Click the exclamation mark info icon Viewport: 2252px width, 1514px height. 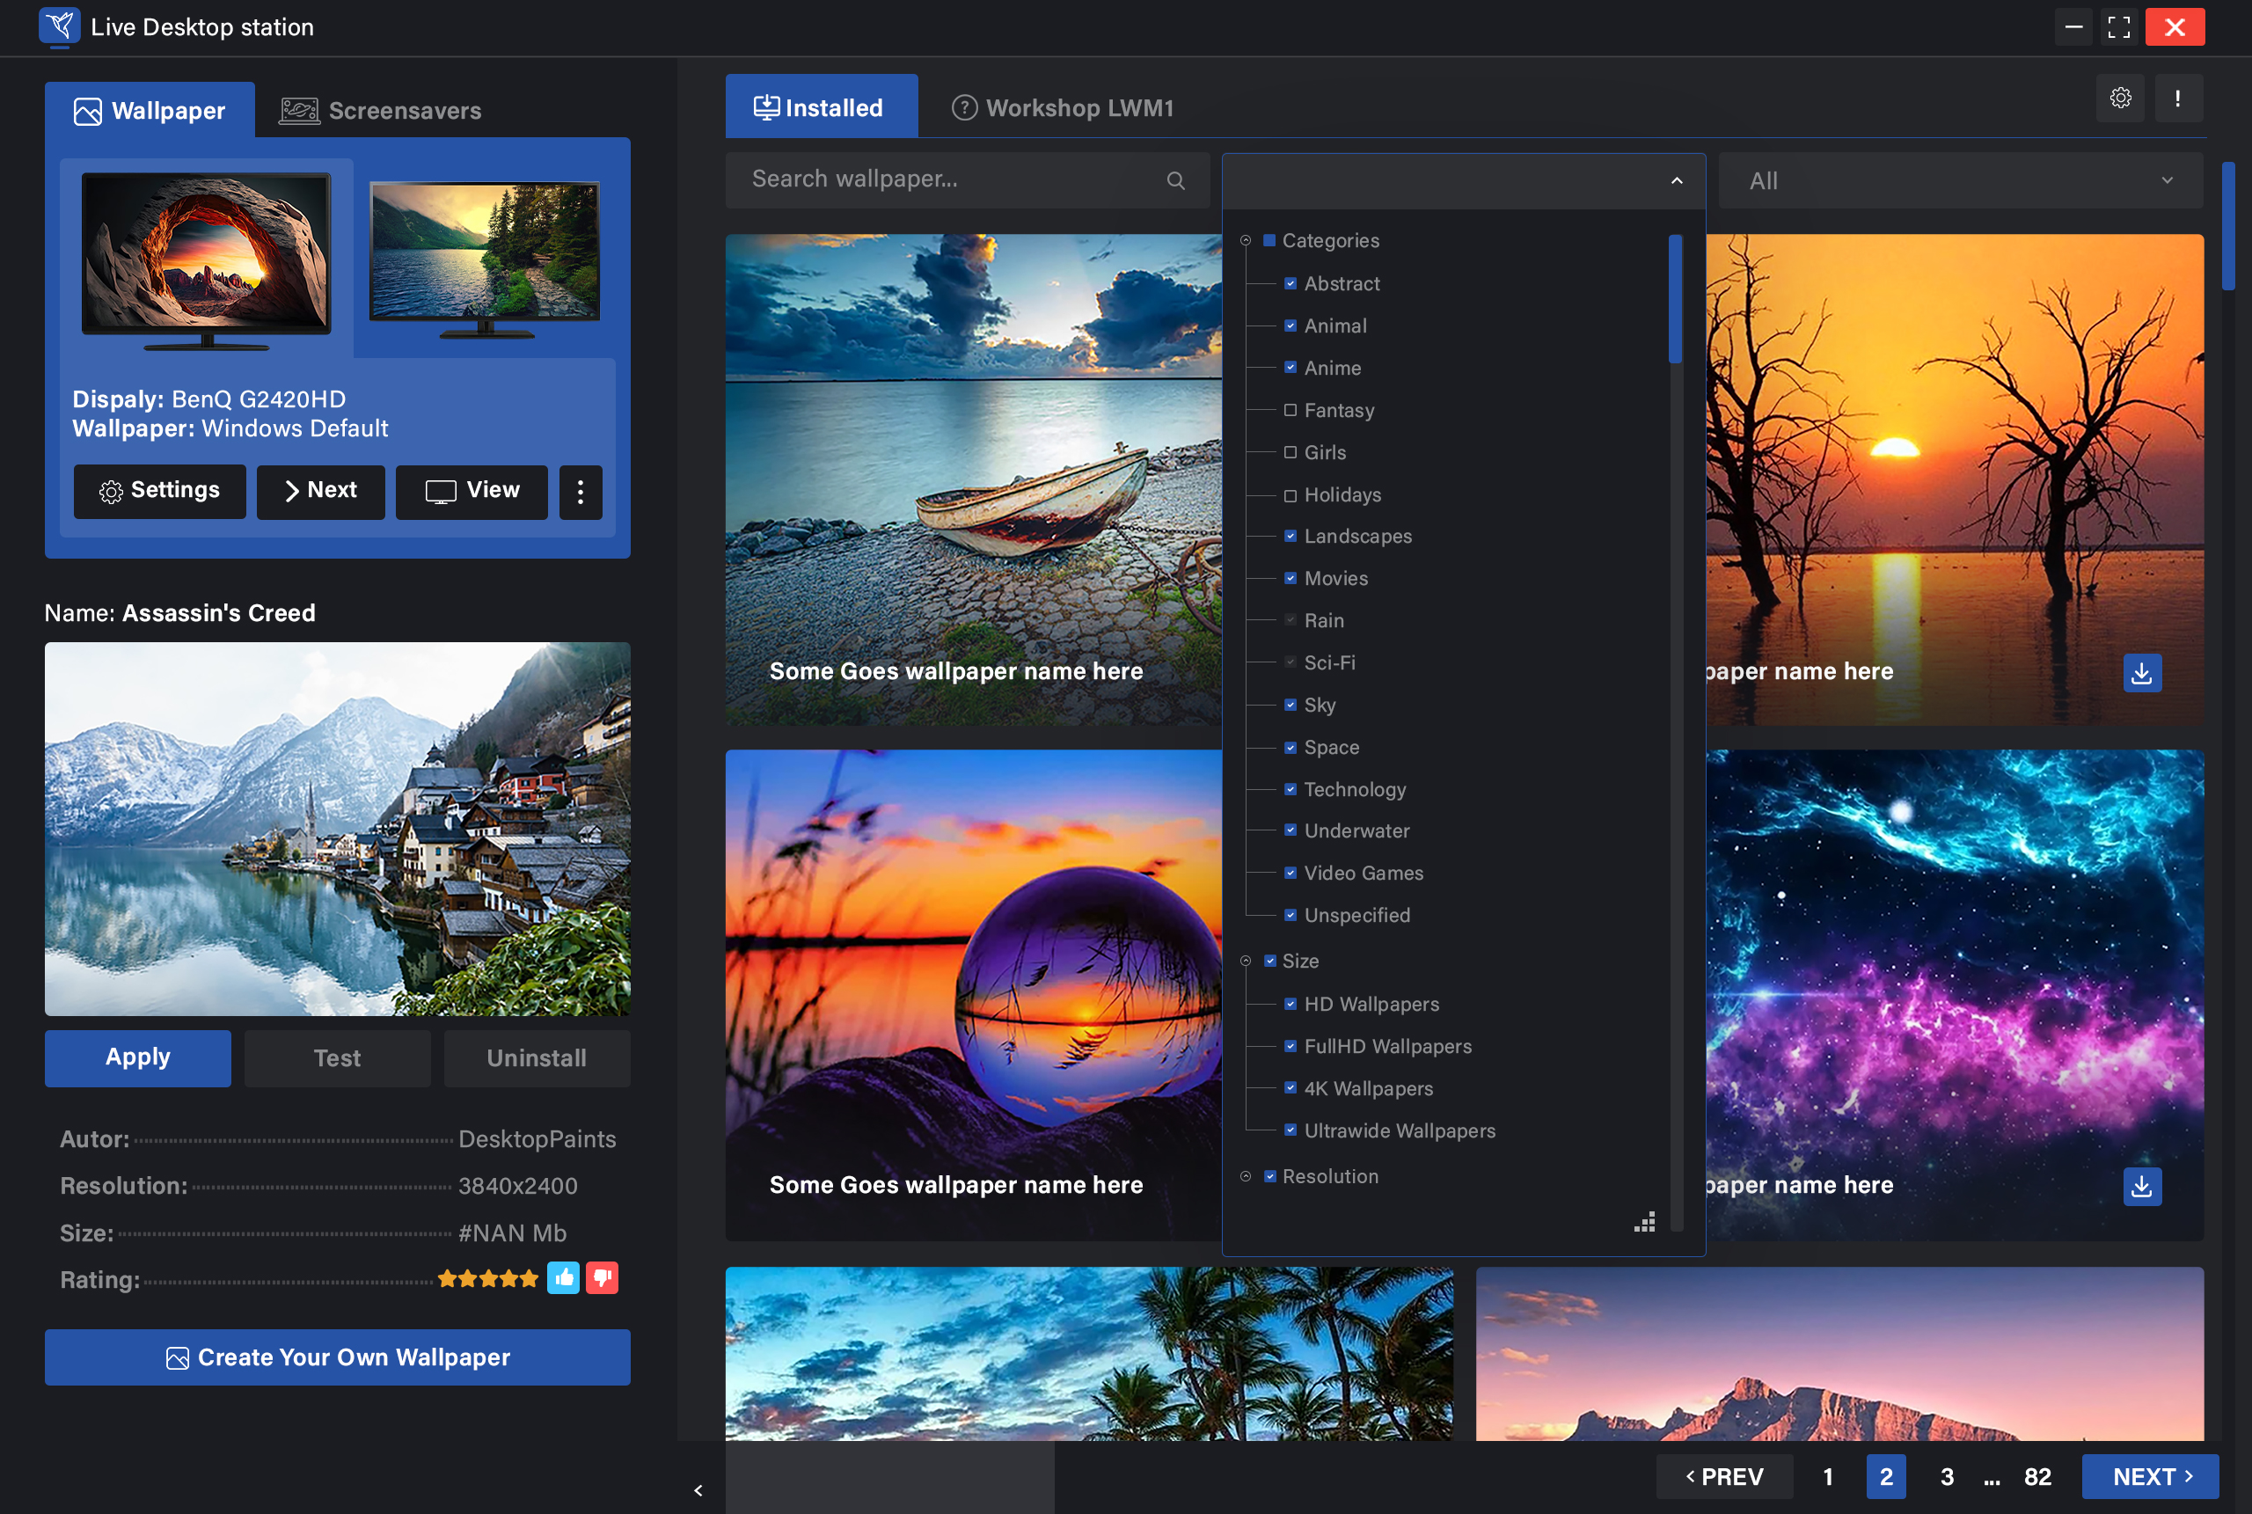click(2178, 99)
